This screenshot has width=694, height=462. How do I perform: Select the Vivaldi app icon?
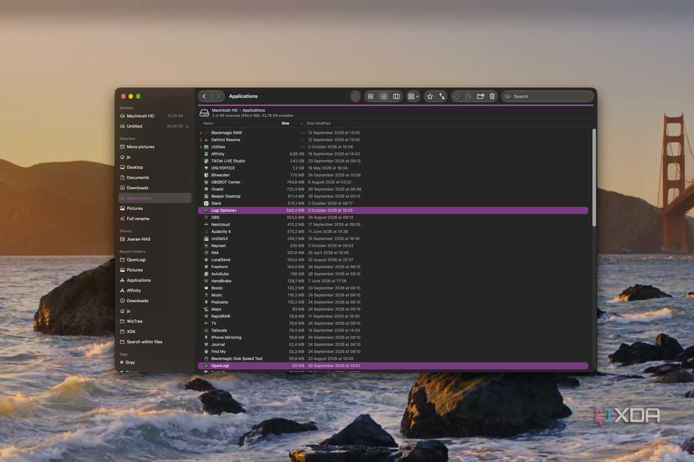[206, 189]
